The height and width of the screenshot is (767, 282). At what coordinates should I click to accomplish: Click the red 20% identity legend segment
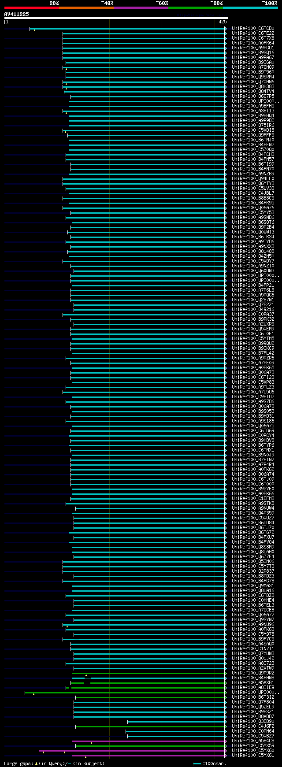point(32,8)
